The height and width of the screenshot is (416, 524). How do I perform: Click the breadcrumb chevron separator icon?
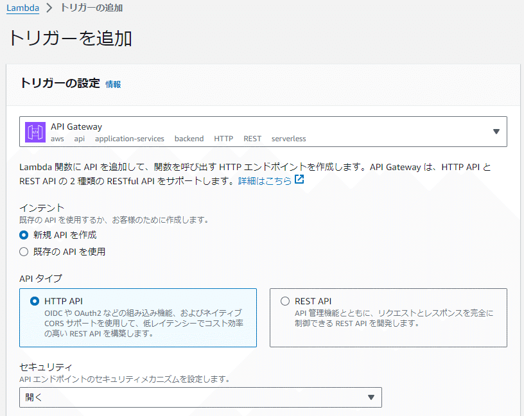click(x=49, y=8)
